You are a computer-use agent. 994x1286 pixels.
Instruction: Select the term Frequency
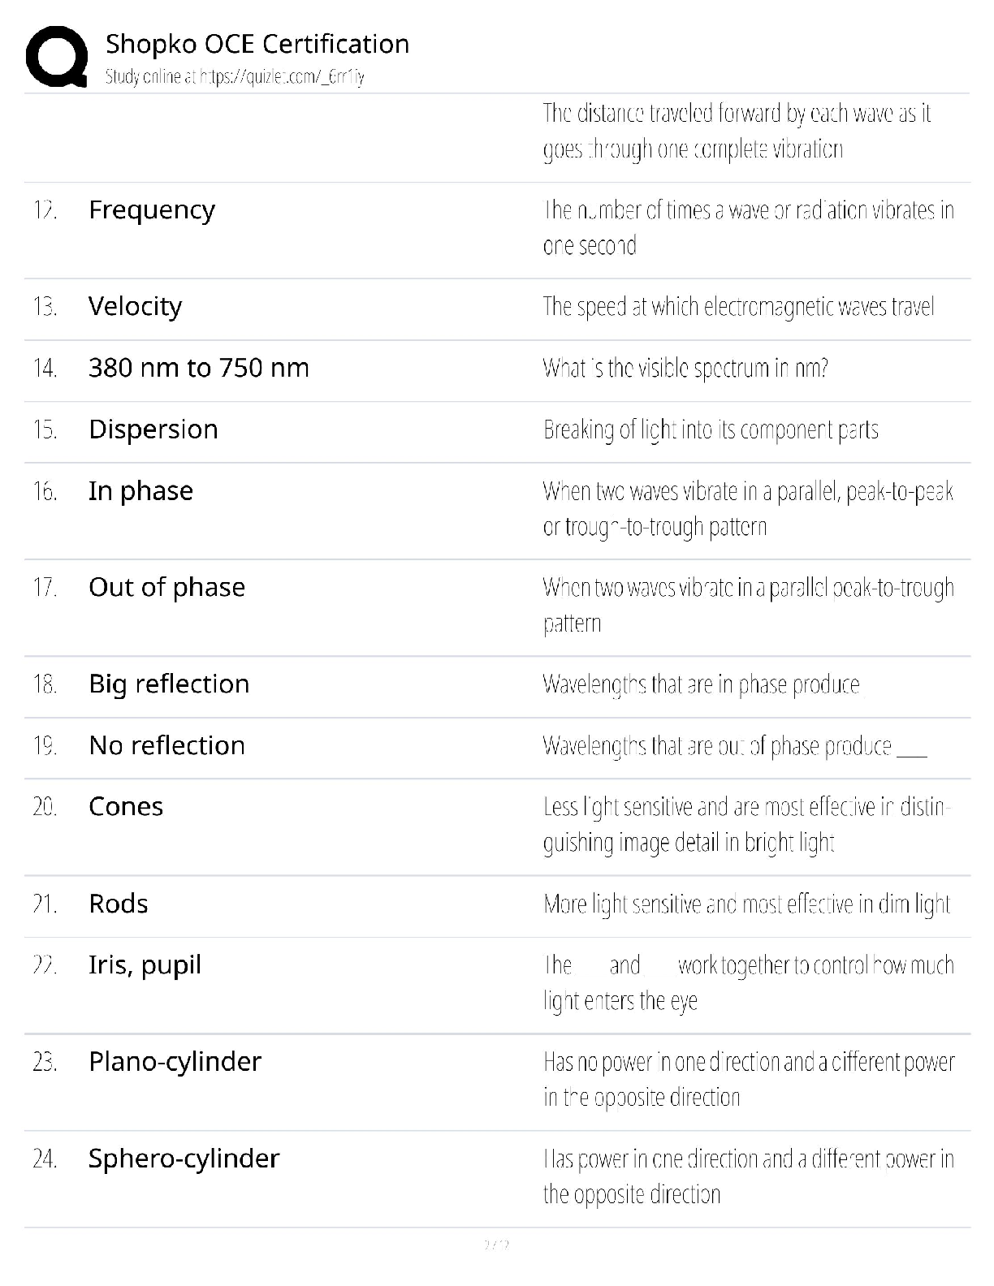pos(152,210)
